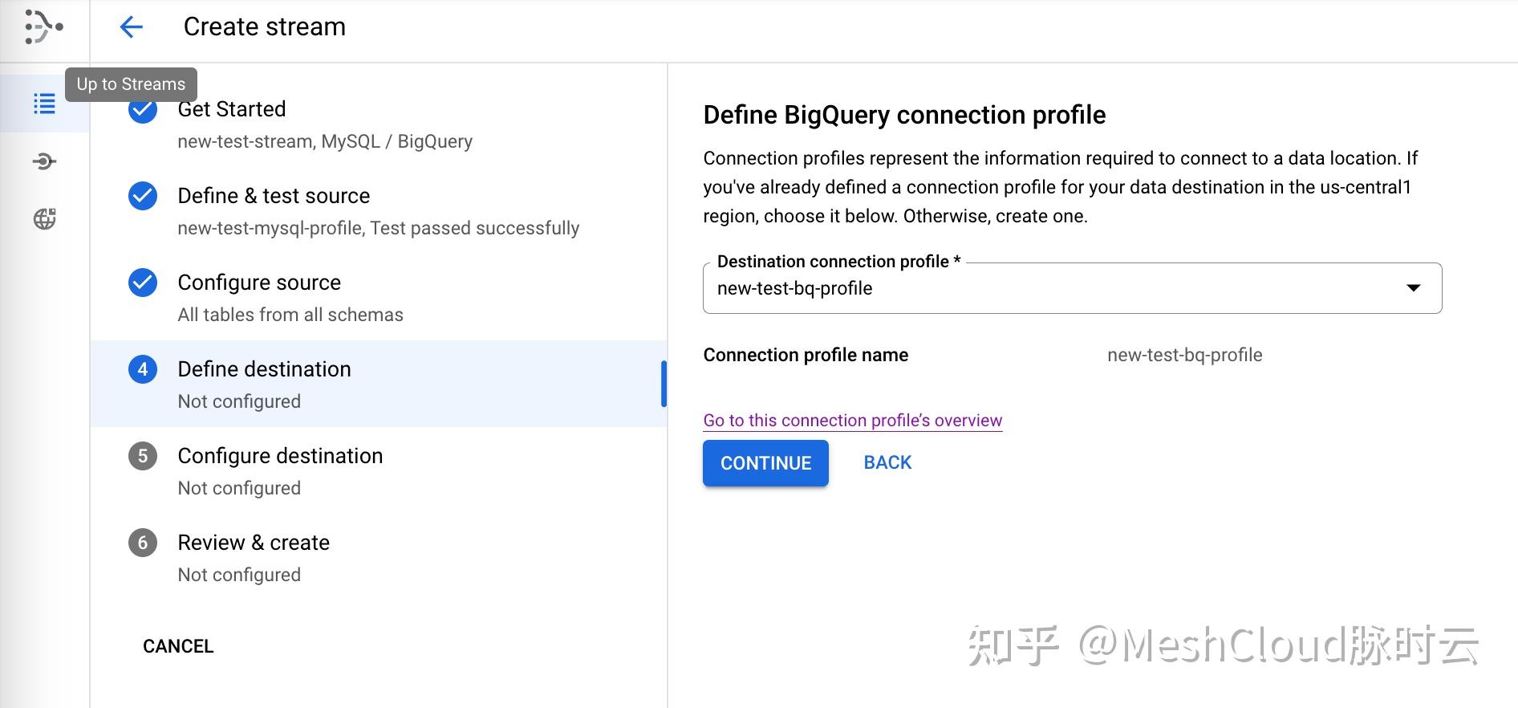Switch to the Review & create step
The height and width of the screenshot is (708, 1518).
(x=253, y=542)
